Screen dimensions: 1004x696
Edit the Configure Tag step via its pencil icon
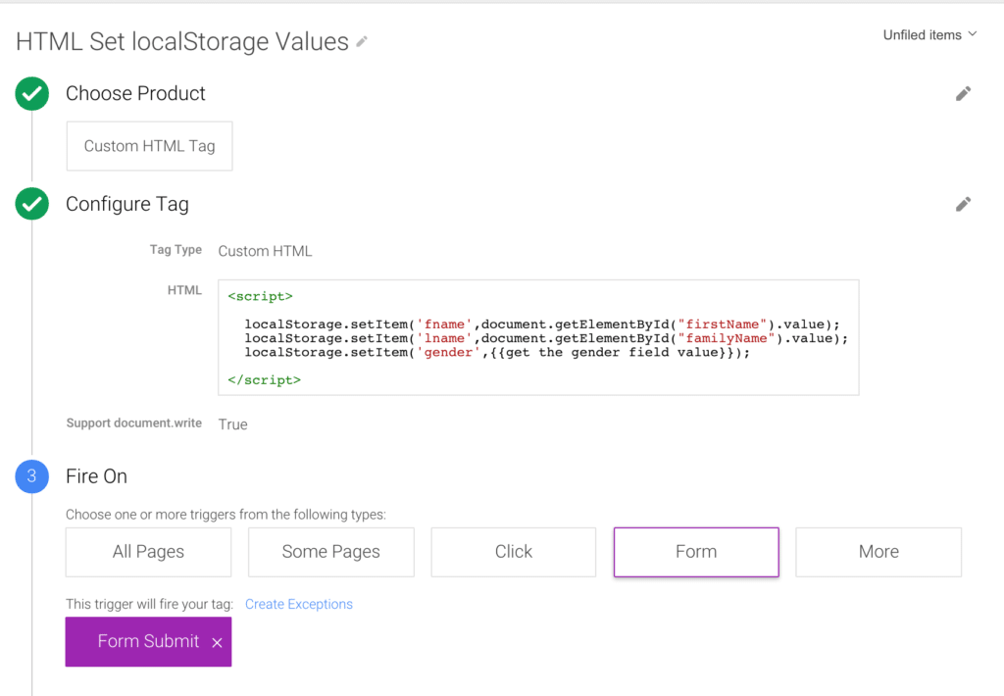tap(963, 204)
